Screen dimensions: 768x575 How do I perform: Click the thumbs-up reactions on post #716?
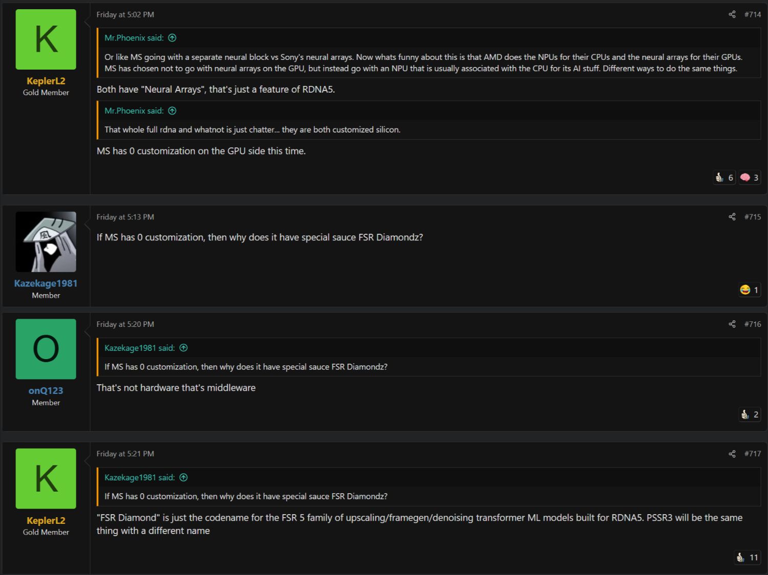(x=750, y=414)
